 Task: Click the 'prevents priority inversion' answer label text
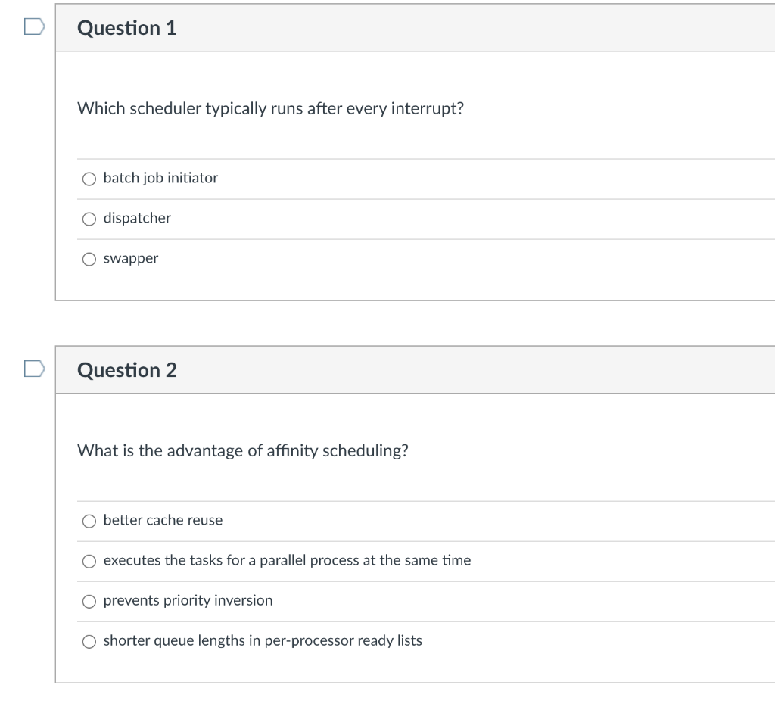pos(188,600)
